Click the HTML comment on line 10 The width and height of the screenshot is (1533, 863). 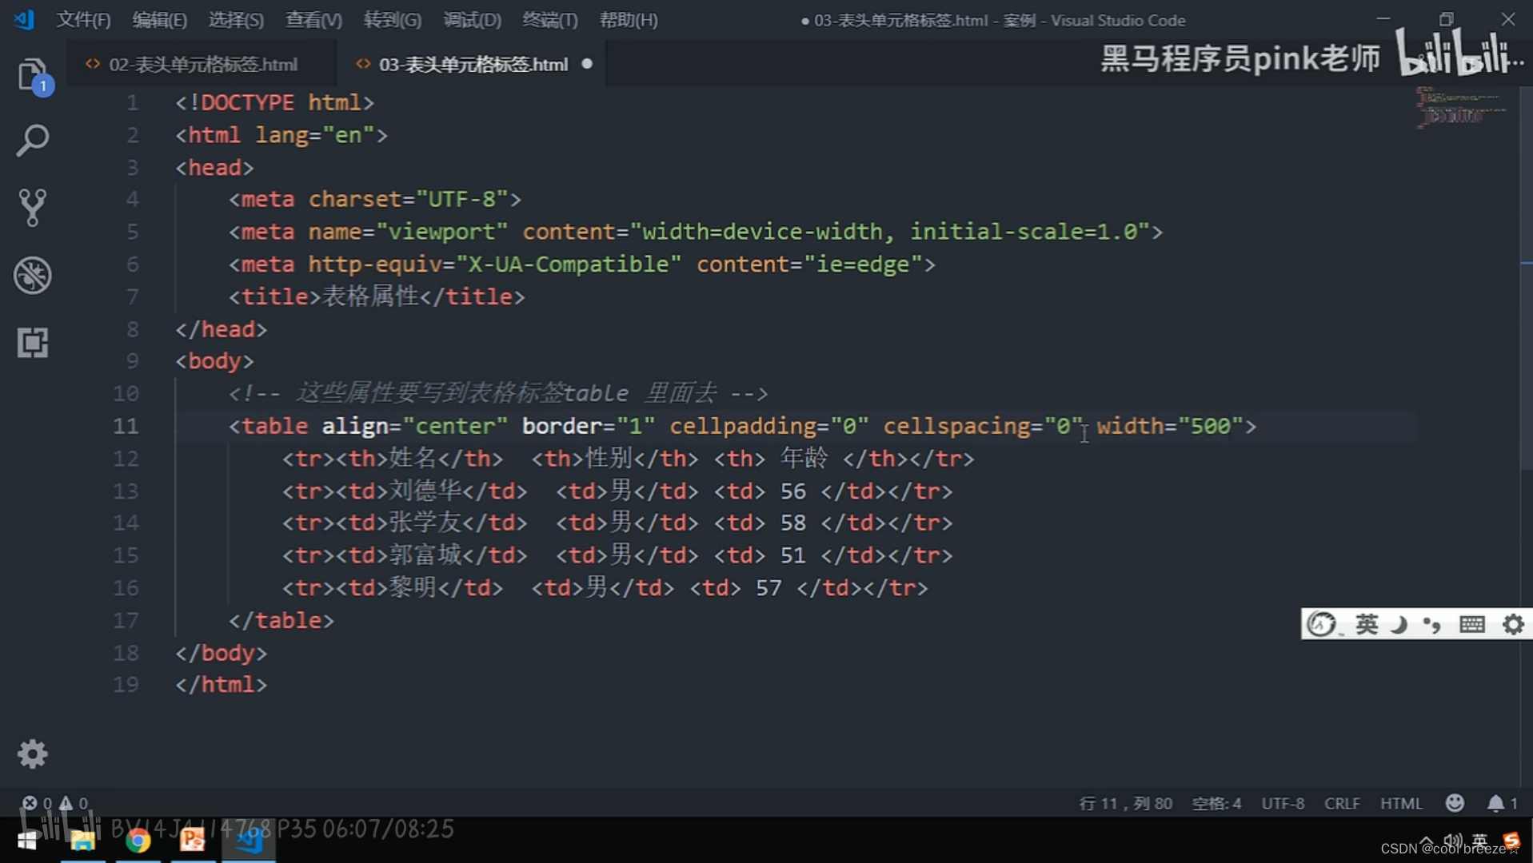[498, 393]
